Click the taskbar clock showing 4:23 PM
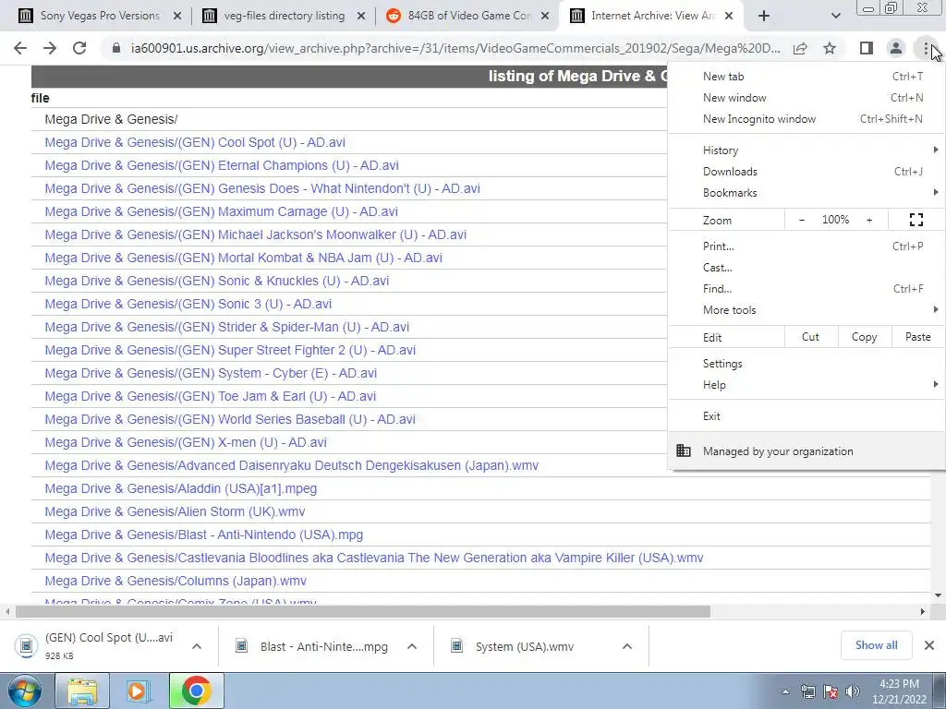The height and width of the screenshot is (709, 946). [899, 691]
